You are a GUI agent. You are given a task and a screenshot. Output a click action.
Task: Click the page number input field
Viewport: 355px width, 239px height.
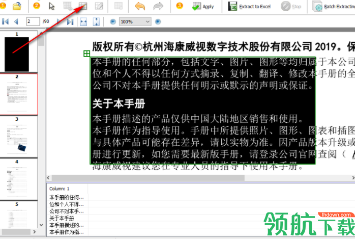[x=33, y=21]
